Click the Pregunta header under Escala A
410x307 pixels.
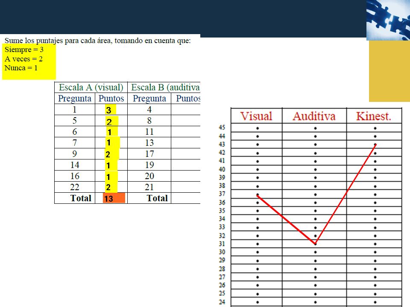click(75, 98)
